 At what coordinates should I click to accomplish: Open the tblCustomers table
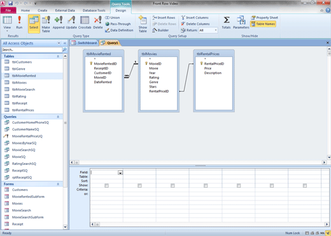(22, 62)
